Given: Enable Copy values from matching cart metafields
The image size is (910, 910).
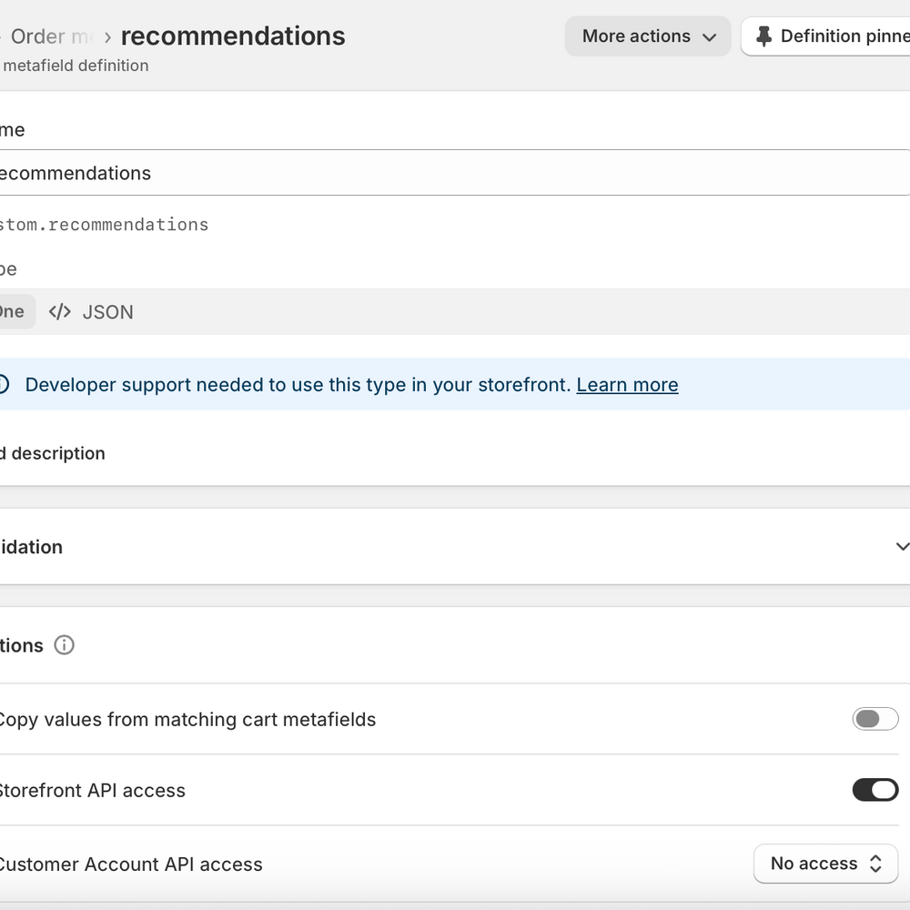Looking at the screenshot, I should pos(875,719).
